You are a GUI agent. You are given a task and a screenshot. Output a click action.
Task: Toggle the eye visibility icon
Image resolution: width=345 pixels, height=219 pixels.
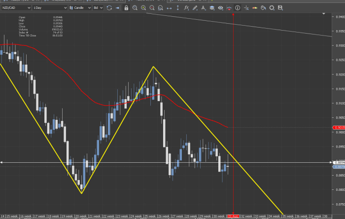tap(220, 8)
